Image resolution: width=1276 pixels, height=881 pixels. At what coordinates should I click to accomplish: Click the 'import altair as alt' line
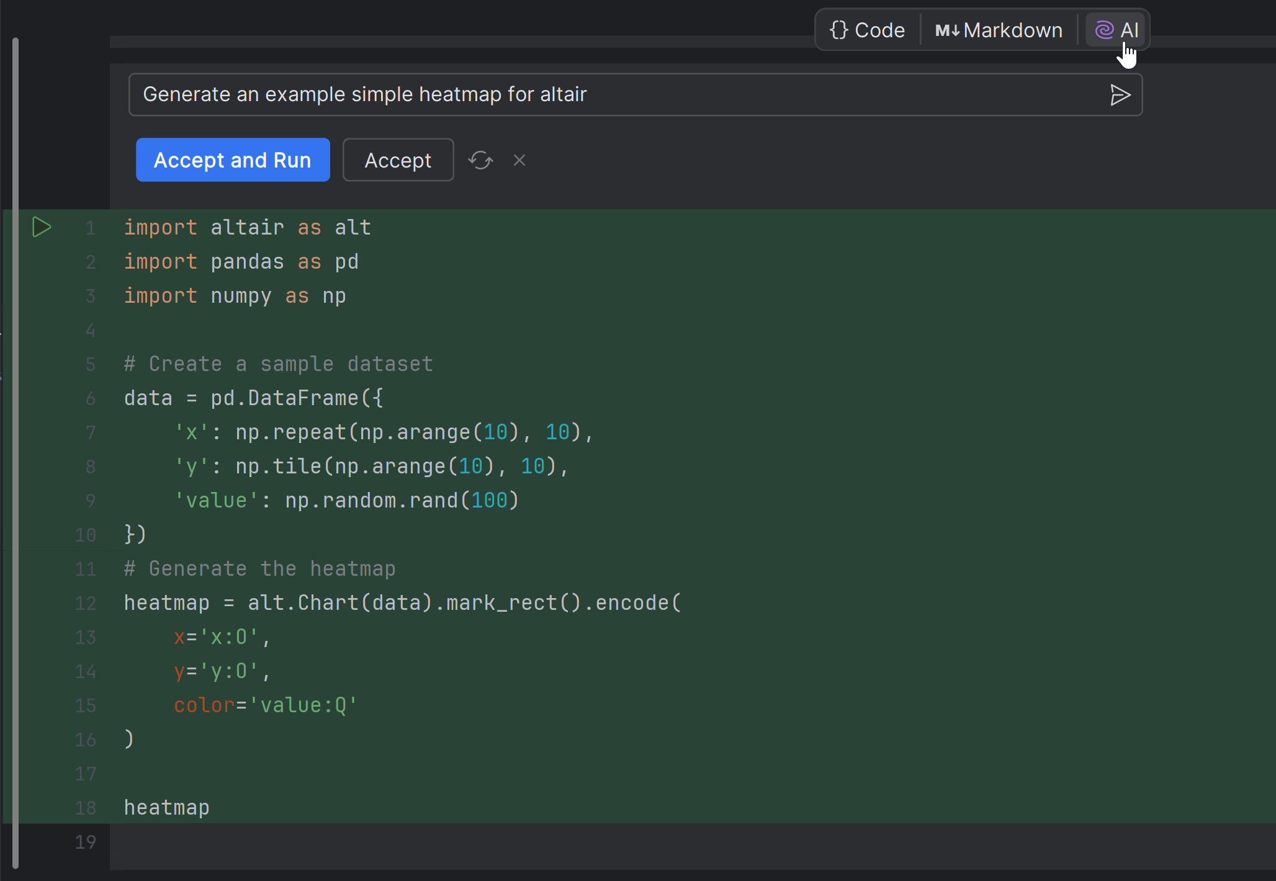(248, 228)
